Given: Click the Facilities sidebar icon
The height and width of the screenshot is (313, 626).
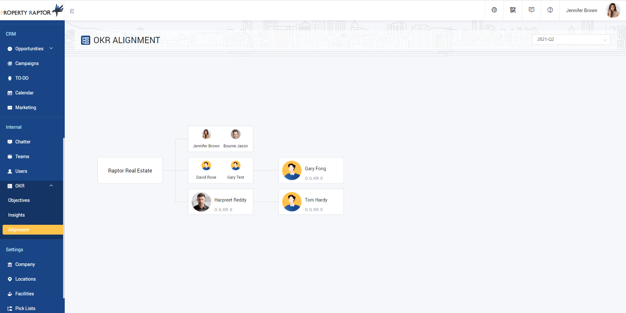Looking at the screenshot, I should click(x=10, y=294).
